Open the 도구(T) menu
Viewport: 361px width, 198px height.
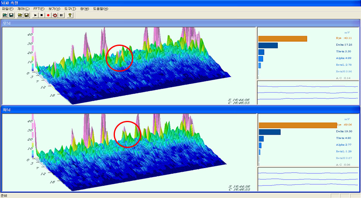(70, 9)
